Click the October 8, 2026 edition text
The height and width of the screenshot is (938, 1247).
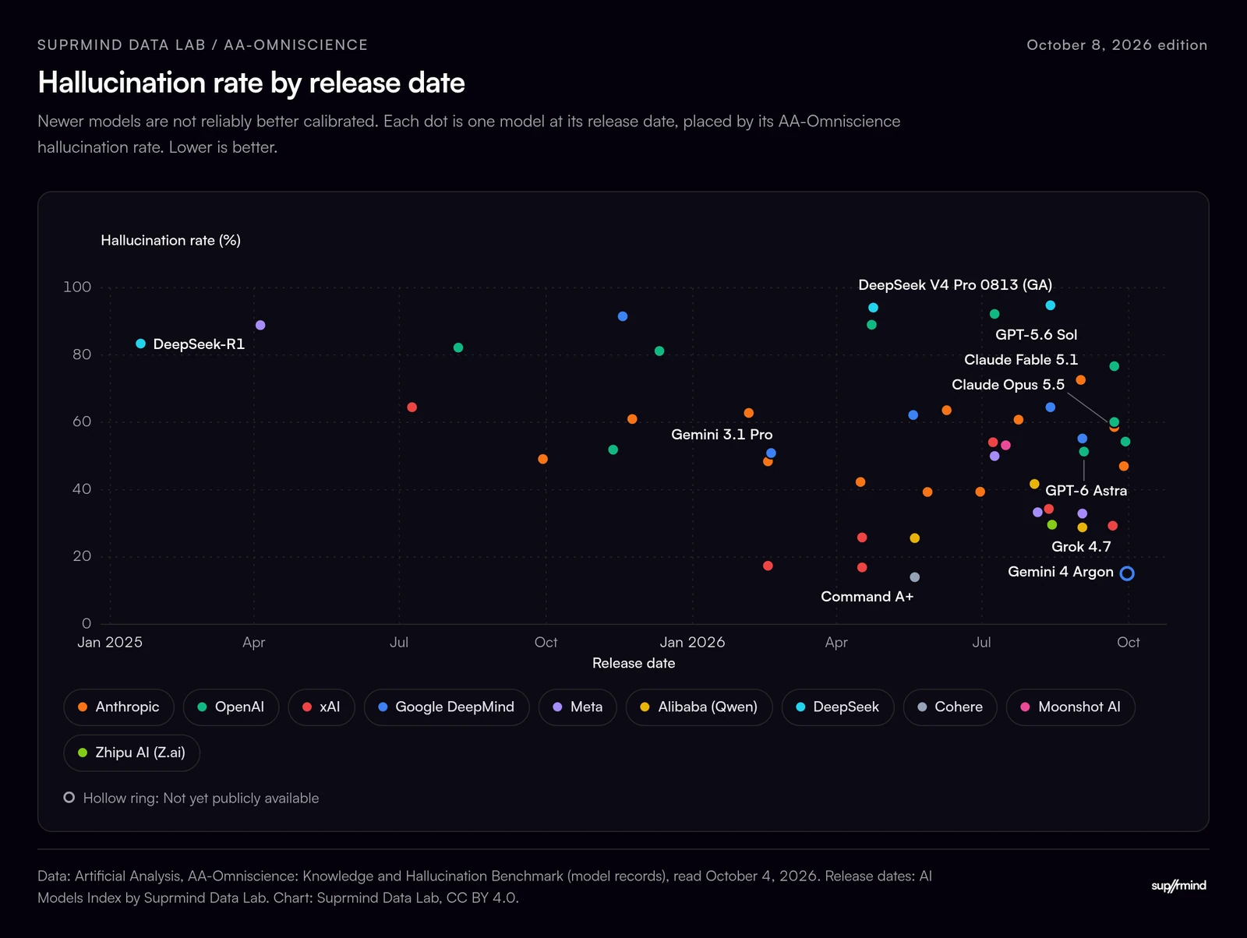click(1117, 45)
